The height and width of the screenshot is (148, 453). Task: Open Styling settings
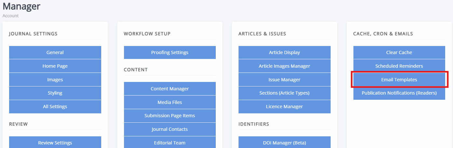point(55,93)
